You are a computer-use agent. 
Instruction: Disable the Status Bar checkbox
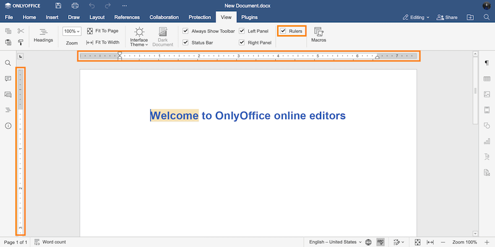[186, 43]
